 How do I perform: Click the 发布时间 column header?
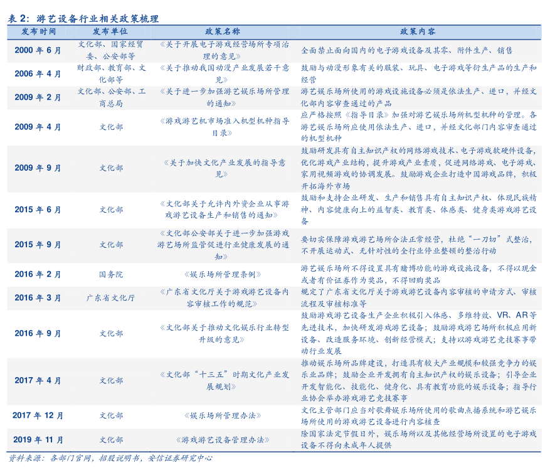38,31
